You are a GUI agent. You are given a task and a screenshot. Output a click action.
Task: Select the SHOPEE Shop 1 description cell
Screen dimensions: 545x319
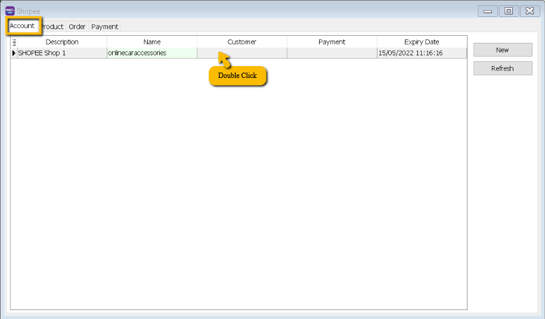pyautogui.click(x=62, y=53)
